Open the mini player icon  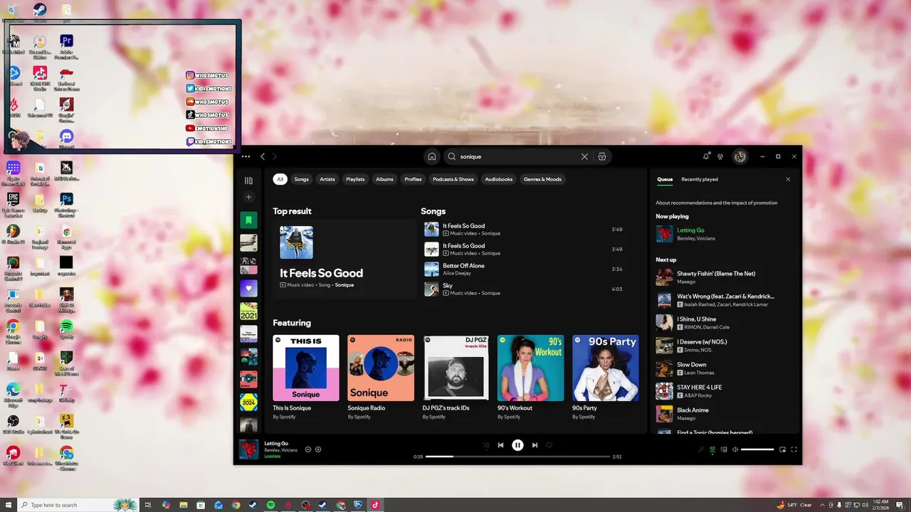pyautogui.click(x=782, y=449)
